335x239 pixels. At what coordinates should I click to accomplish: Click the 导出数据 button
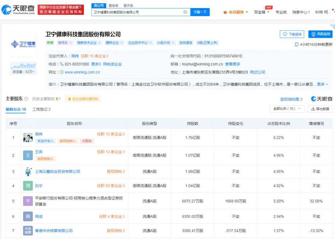coord(320,109)
